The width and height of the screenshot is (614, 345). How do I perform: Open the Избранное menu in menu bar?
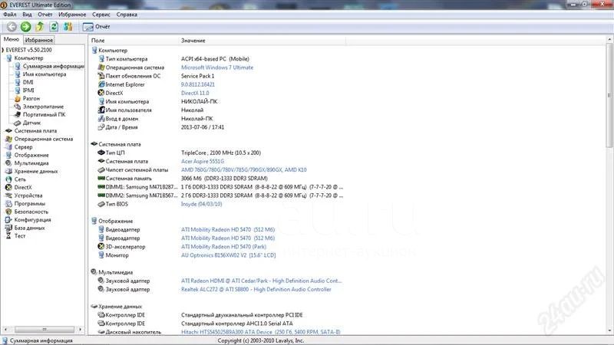pyautogui.click(x=72, y=15)
